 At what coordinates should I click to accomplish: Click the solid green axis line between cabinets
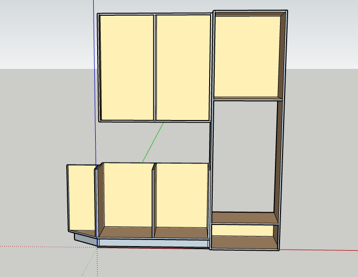click(x=153, y=142)
